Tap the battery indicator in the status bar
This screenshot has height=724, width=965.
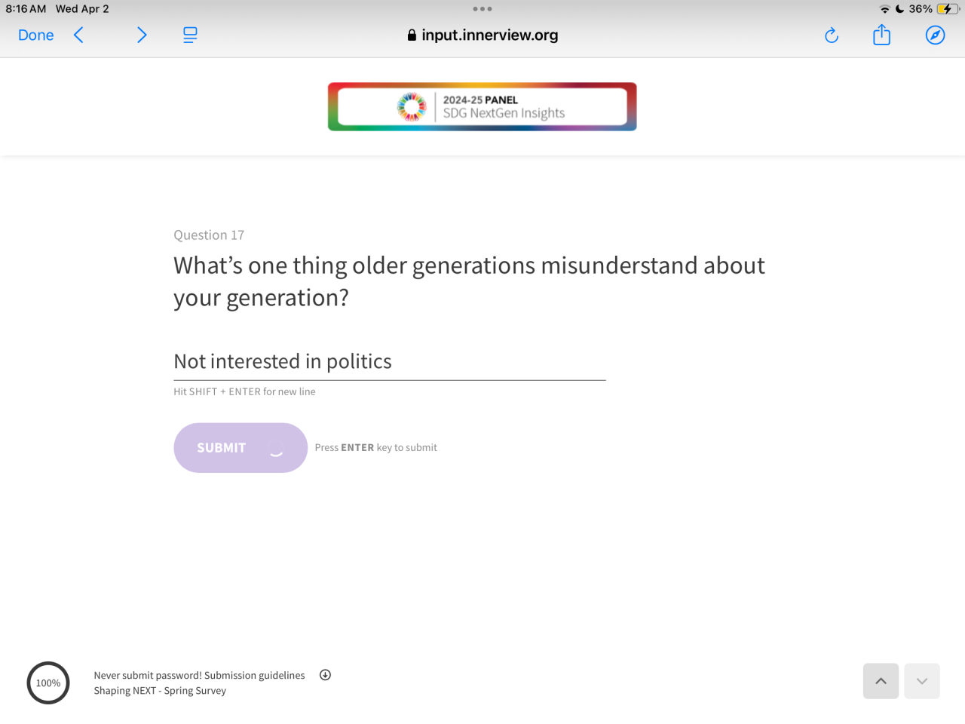[947, 9]
